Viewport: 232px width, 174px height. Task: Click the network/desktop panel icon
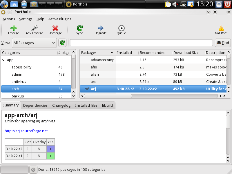(x=24, y=4)
